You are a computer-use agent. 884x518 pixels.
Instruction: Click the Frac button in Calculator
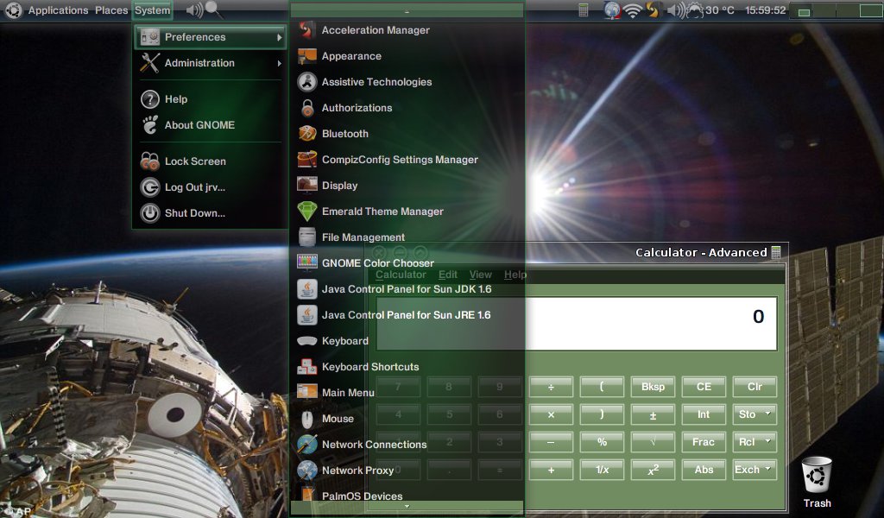(704, 442)
